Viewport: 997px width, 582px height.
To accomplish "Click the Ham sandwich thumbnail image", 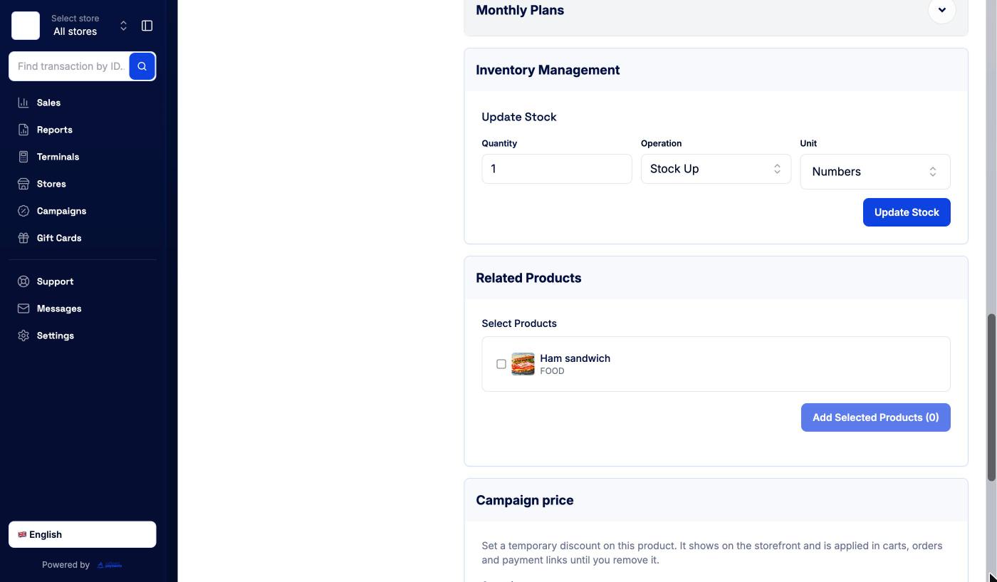I will click(523, 364).
